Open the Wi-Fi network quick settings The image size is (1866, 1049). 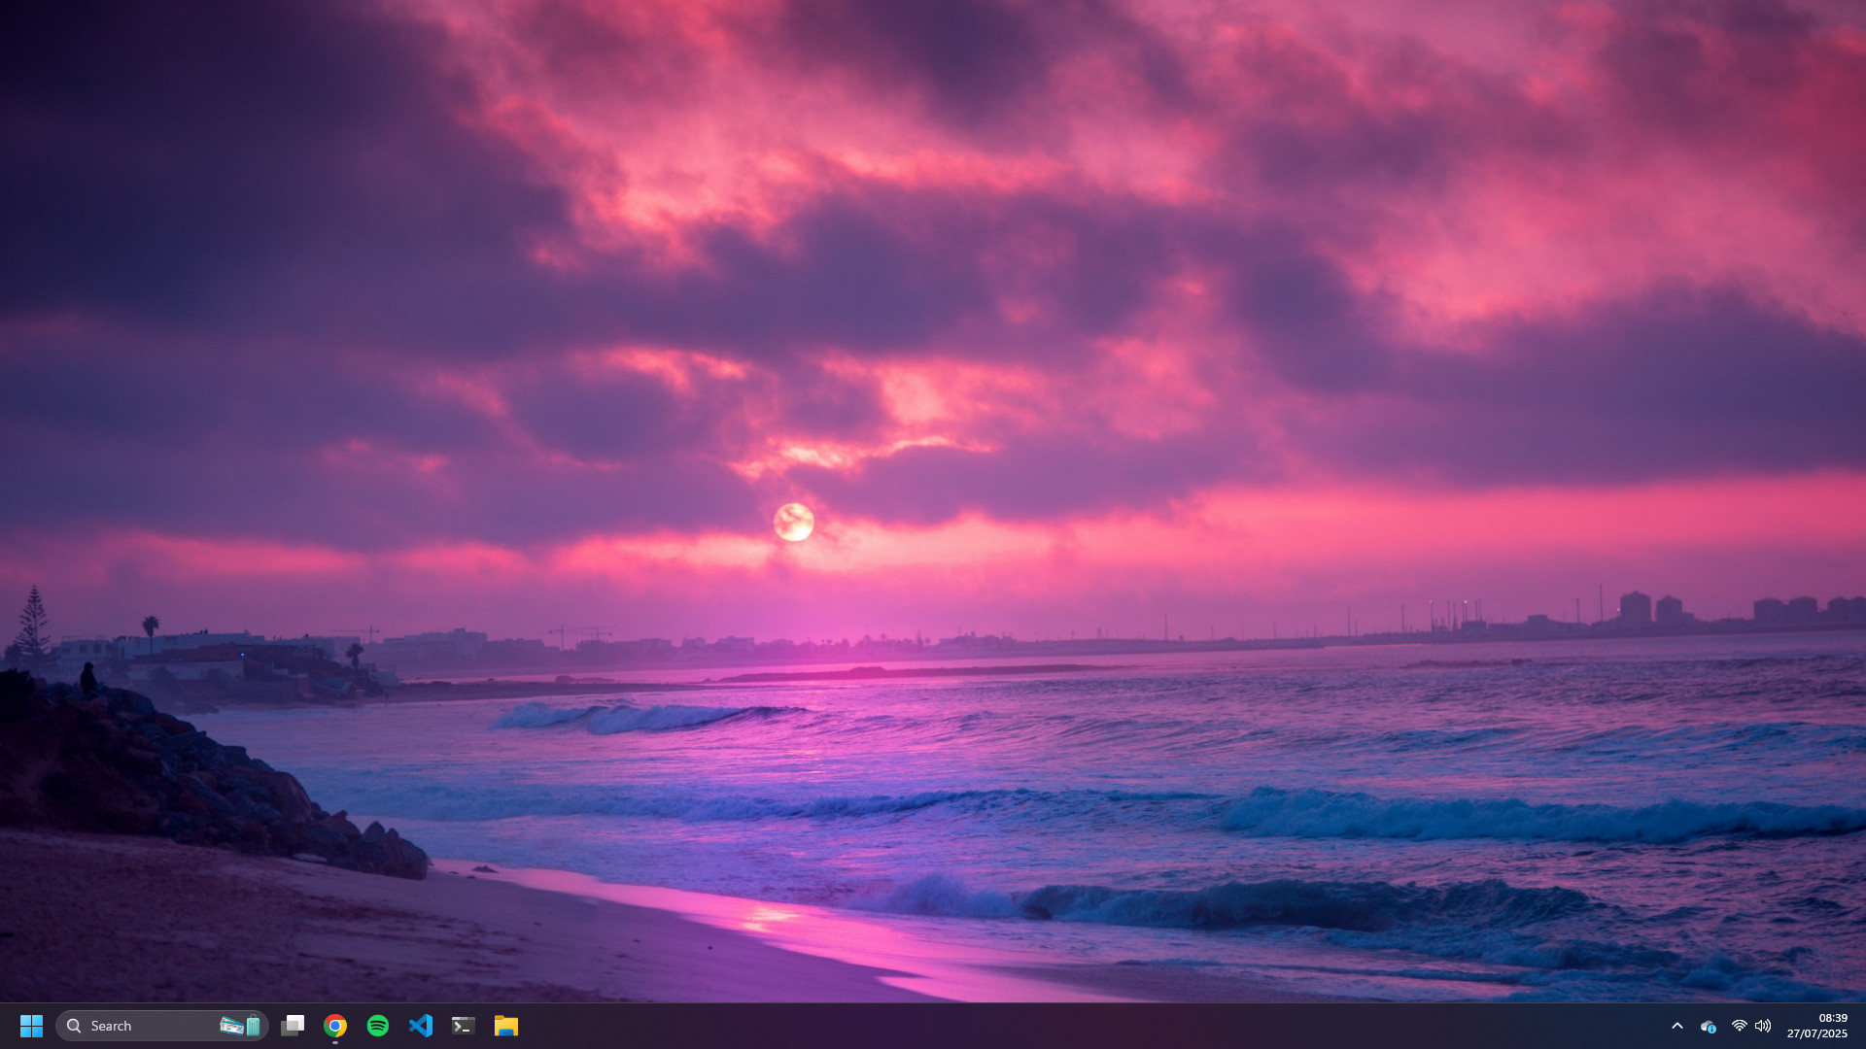point(1740,1026)
